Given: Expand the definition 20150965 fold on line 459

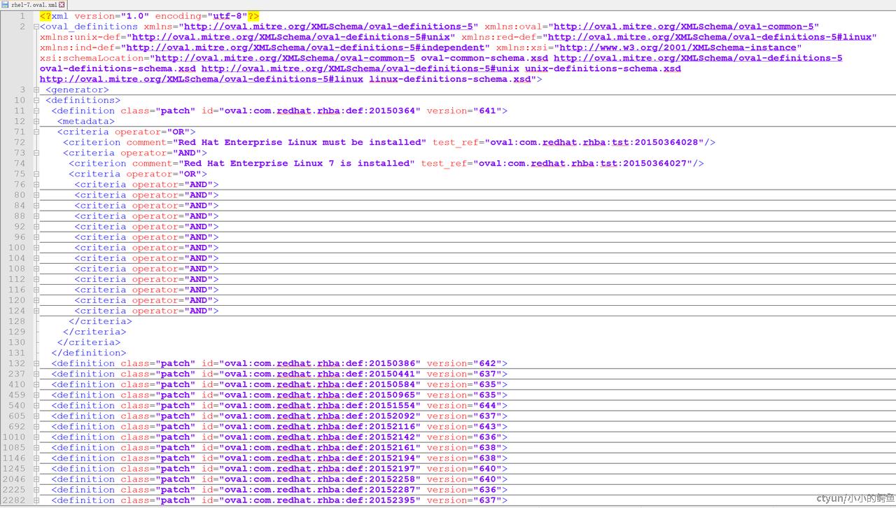Looking at the screenshot, I should (36, 395).
